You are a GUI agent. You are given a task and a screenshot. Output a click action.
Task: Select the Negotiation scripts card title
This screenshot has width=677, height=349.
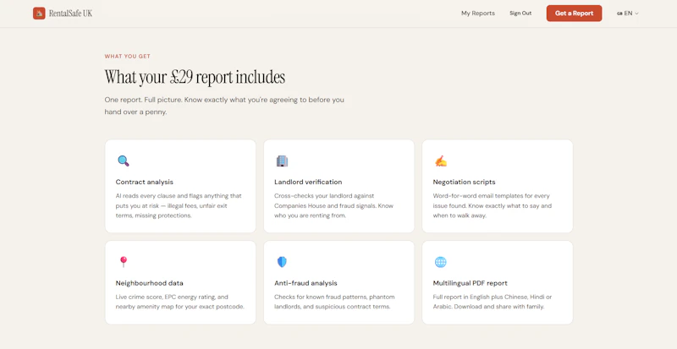point(464,182)
